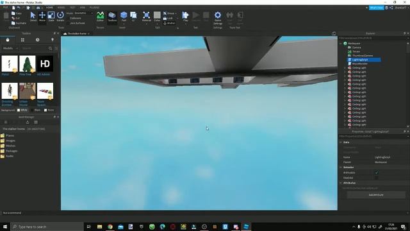Click the Copy clipboard button
410x231 pixels.
pyautogui.click(x=17, y=13)
